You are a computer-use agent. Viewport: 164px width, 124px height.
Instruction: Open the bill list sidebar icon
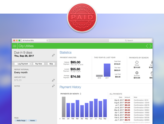tap(14, 46)
